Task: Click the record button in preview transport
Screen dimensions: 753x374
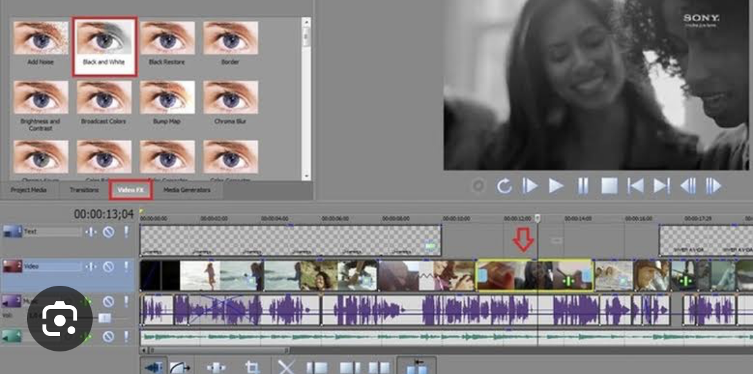Action: pyautogui.click(x=478, y=186)
